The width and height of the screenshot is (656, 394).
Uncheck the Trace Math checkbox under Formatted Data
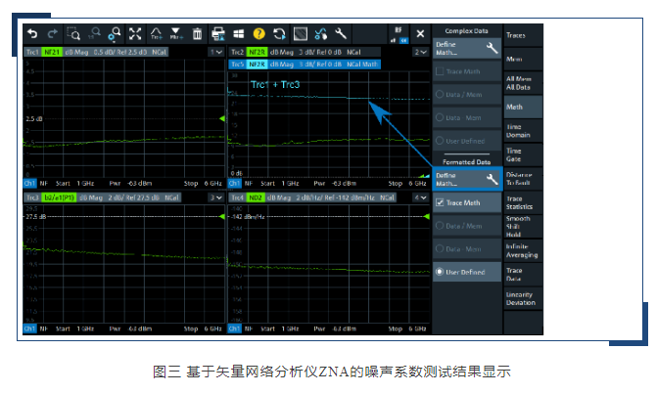[x=440, y=202]
